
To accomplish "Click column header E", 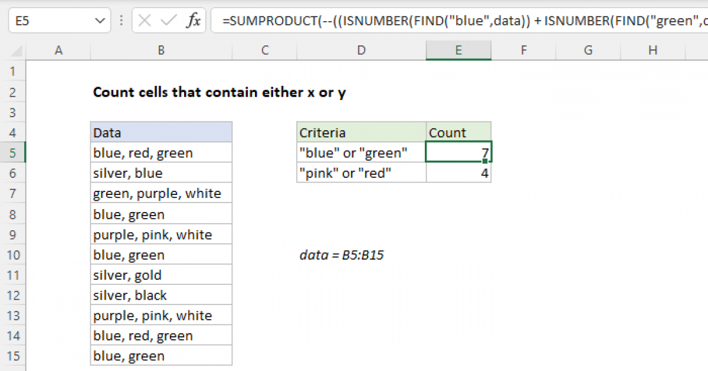I will [458, 50].
